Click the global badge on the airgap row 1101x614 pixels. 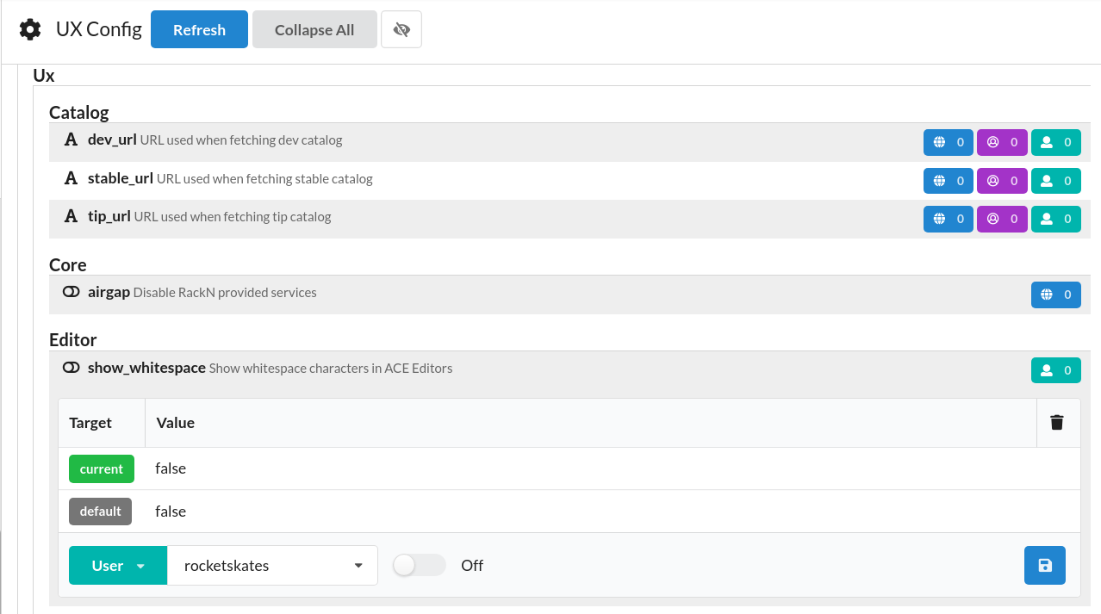pyautogui.click(x=1055, y=295)
